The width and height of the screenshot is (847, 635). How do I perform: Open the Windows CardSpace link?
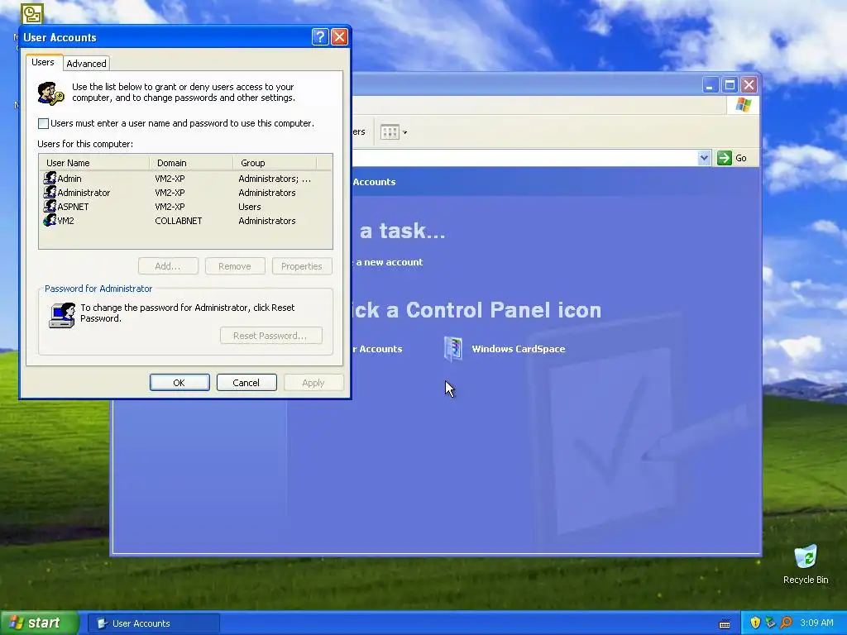pyautogui.click(x=519, y=349)
